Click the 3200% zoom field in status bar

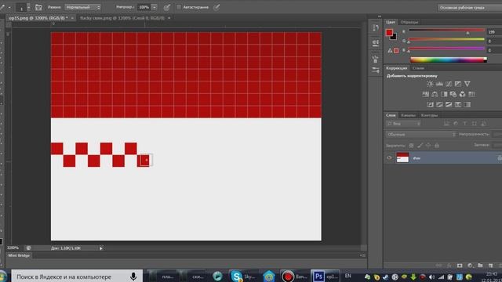tap(13, 248)
